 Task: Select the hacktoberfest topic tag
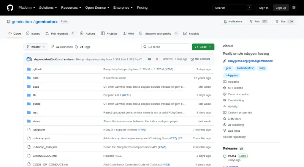[245, 68]
